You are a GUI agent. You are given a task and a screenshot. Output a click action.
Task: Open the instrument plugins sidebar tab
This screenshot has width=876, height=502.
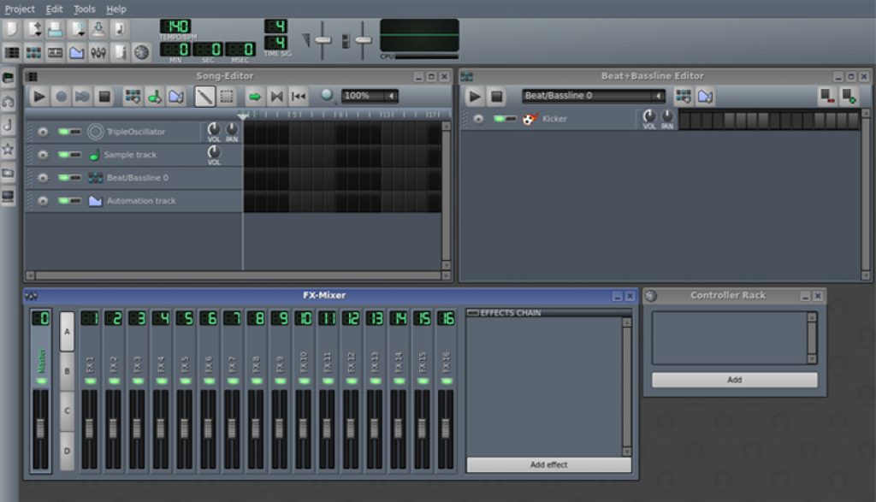8,78
